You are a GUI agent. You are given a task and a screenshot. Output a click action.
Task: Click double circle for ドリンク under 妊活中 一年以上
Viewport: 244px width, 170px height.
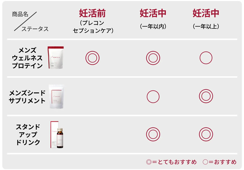click(206, 134)
